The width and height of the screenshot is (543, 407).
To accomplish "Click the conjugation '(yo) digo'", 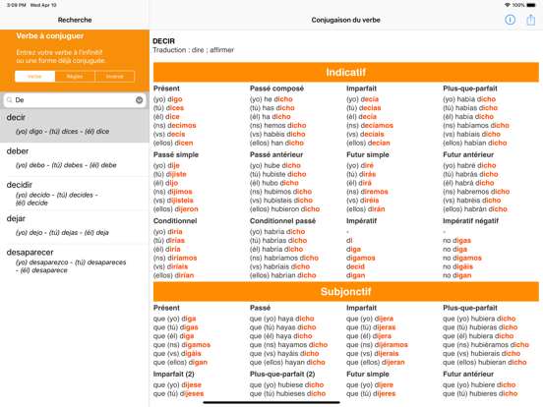I will (167, 99).
